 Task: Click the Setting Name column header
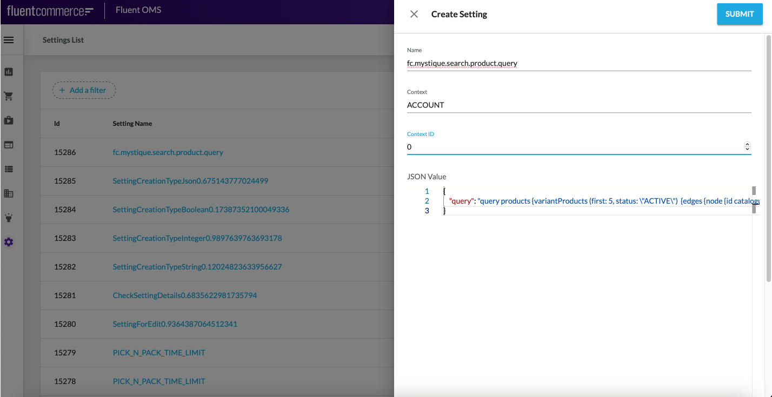click(132, 124)
